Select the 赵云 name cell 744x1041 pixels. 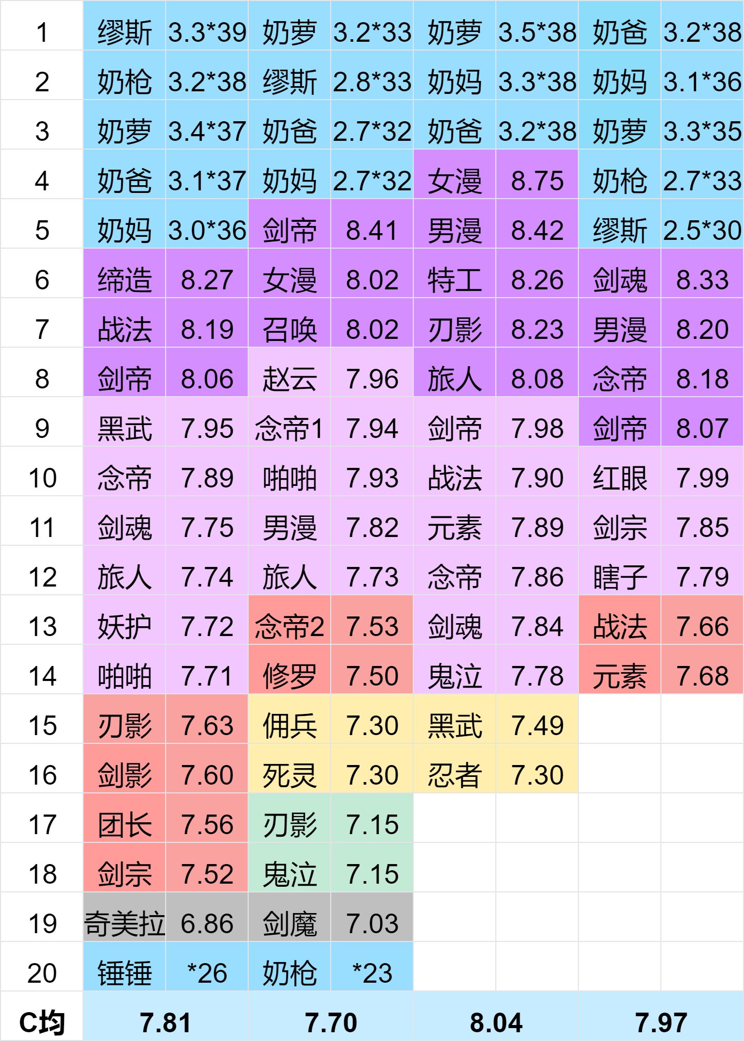289,372
